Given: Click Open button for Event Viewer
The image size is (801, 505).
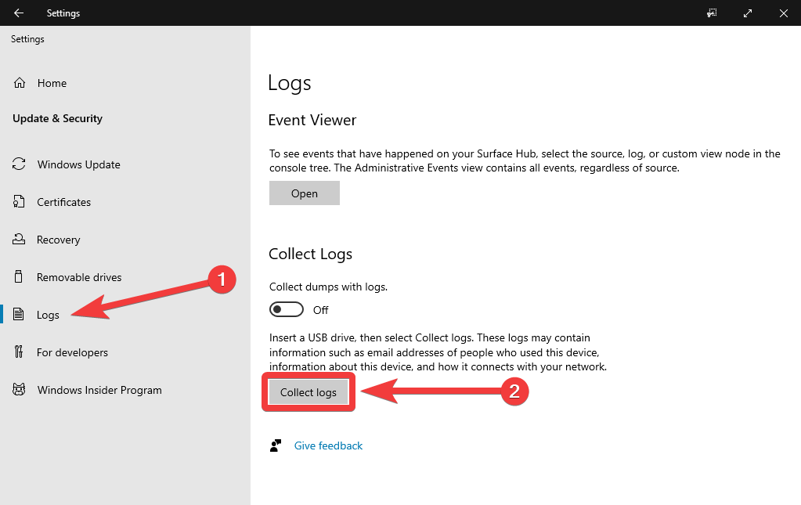Looking at the screenshot, I should [x=305, y=193].
